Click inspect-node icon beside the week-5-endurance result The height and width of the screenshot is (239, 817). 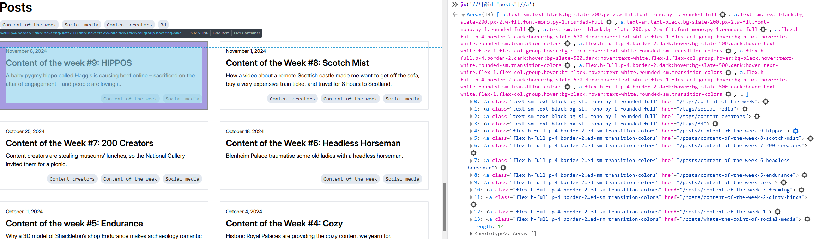click(804, 175)
